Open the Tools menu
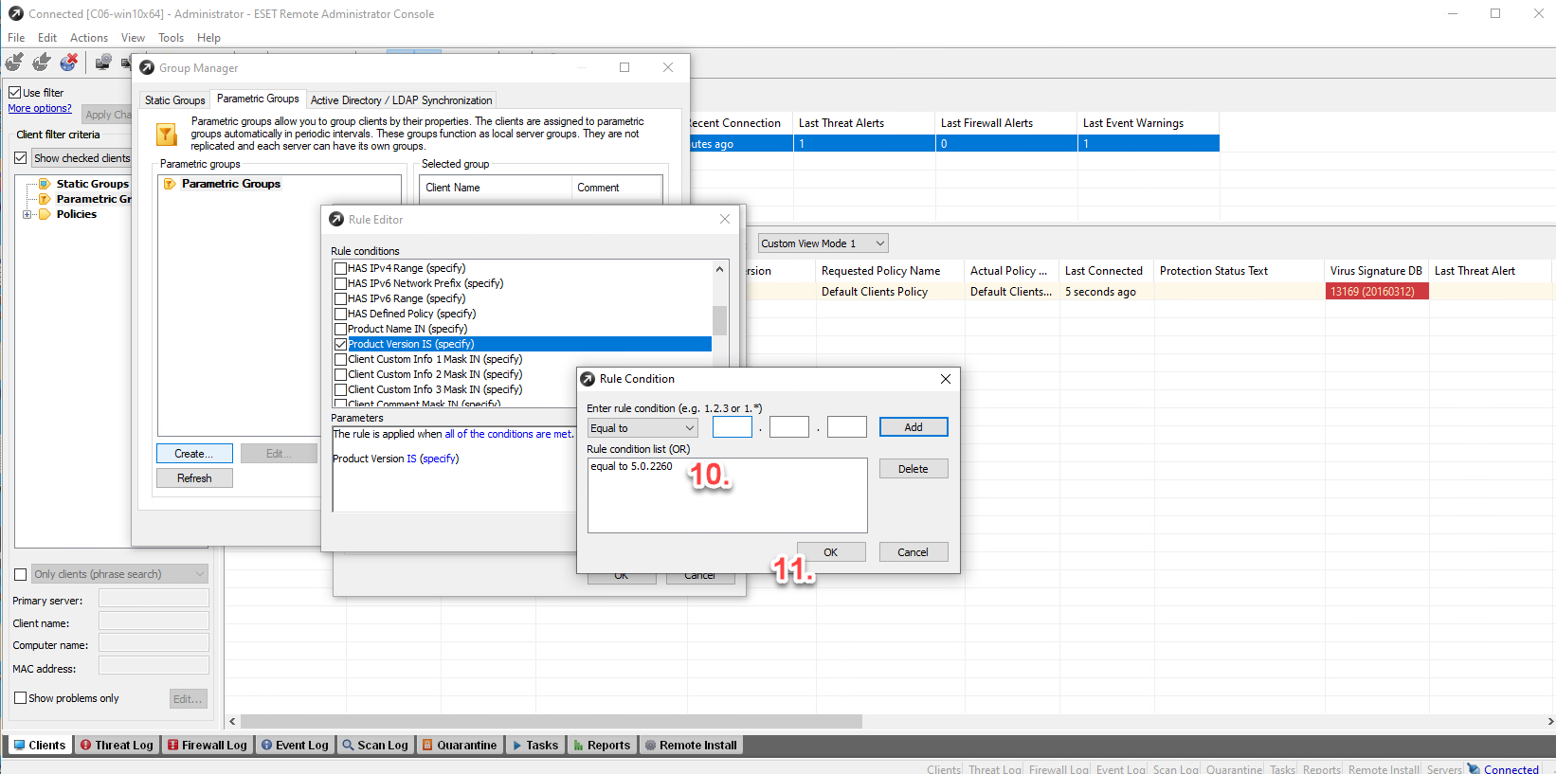1556x774 pixels. (171, 38)
